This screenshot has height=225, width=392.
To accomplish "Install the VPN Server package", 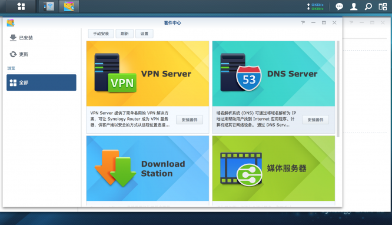I will pyautogui.click(x=190, y=120).
